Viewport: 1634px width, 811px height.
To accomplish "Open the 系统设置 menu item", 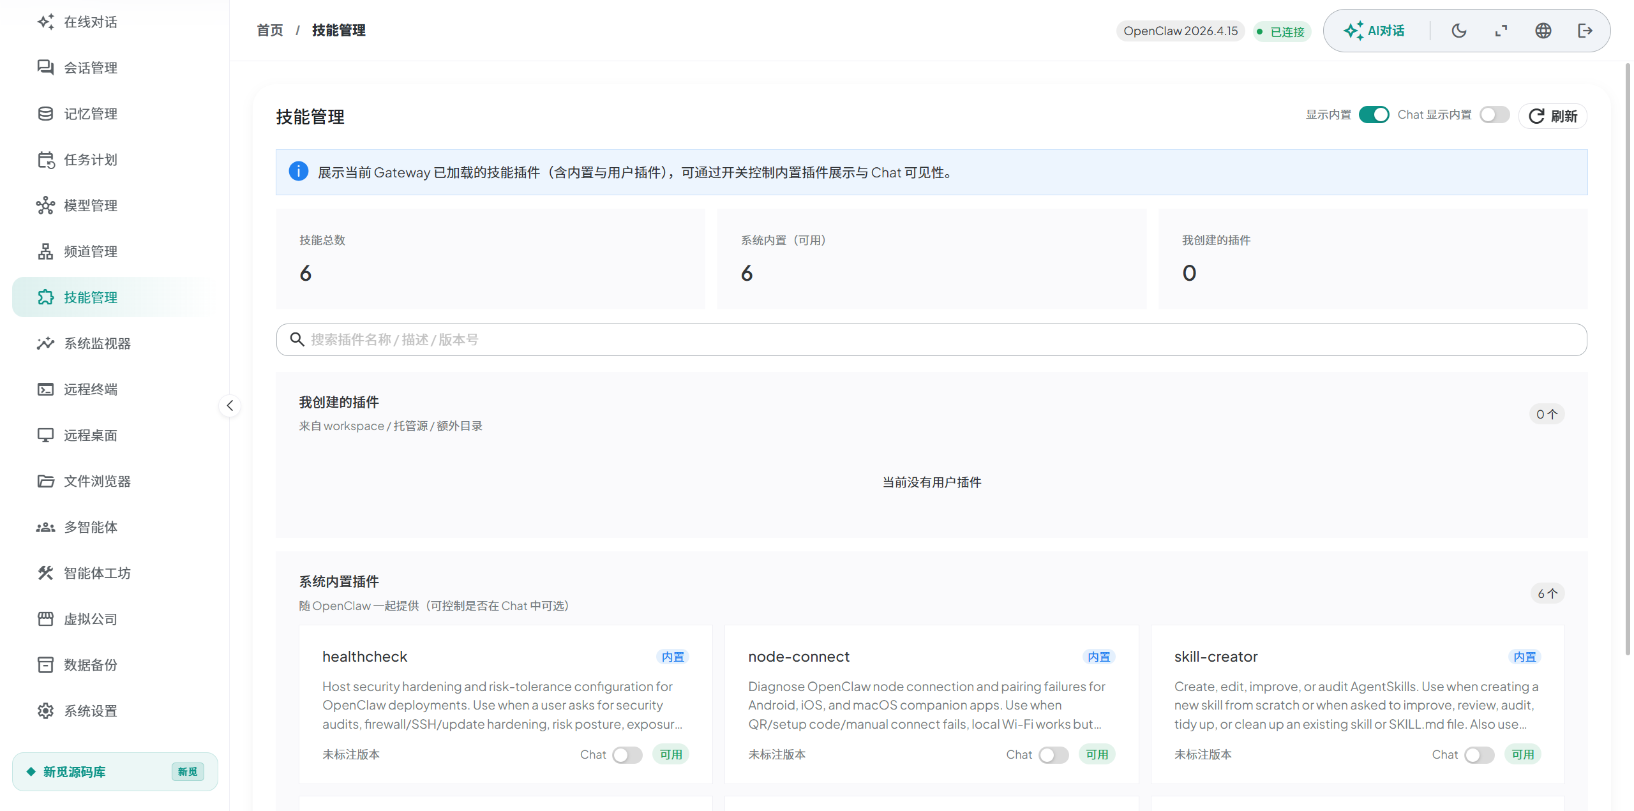I will (x=90, y=710).
